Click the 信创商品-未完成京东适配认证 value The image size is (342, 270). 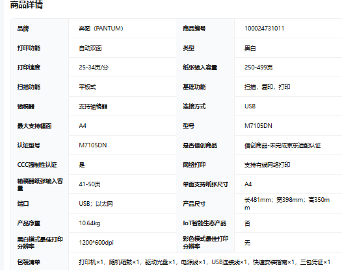click(282, 145)
